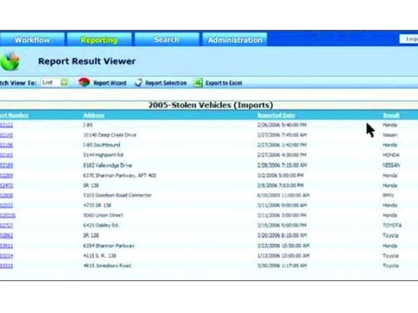The width and height of the screenshot is (418, 313).
Task: Click the green globe logo icon
Action: point(9,61)
